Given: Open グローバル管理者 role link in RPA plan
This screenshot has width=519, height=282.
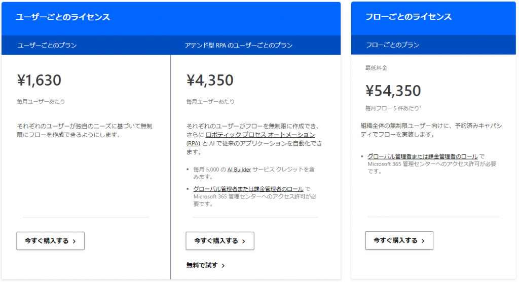Looking at the screenshot, I should click(248, 189).
